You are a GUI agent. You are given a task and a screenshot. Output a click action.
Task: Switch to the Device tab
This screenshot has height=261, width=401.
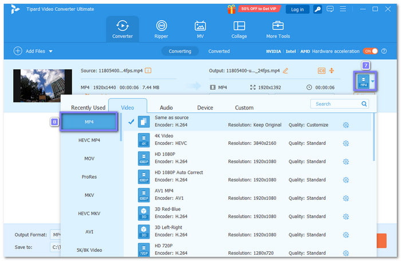(205, 108)
